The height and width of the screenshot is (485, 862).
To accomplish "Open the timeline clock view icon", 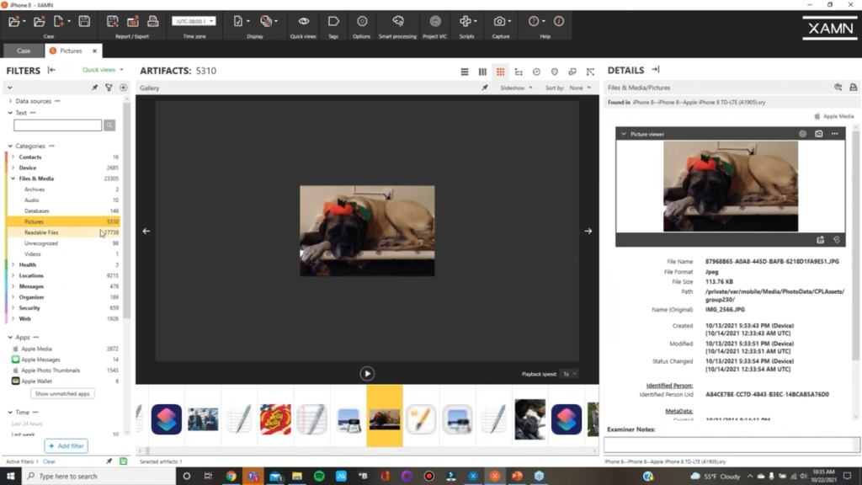I will pos(536,72).
